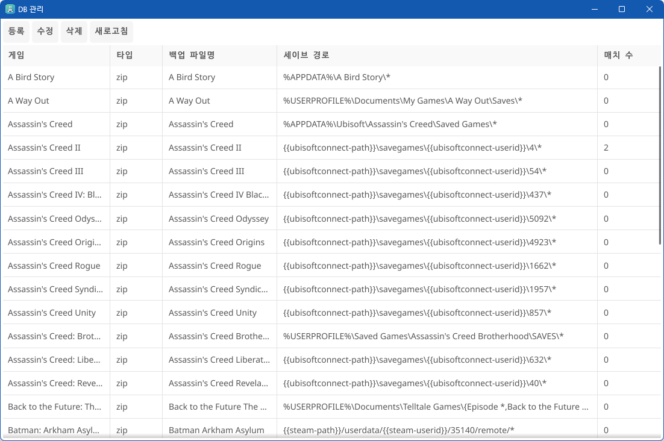Sort by the 매치 수 column header

[629, 55]
